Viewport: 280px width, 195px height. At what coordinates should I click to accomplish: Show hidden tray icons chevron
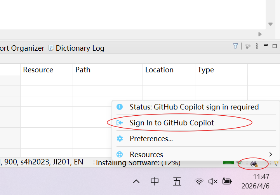pyautogui.click(x=136, y=181)
